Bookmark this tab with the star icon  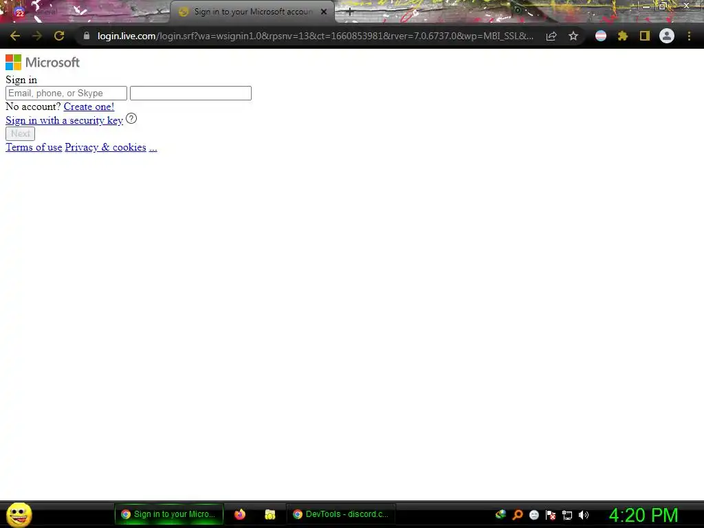coord(573,36)
